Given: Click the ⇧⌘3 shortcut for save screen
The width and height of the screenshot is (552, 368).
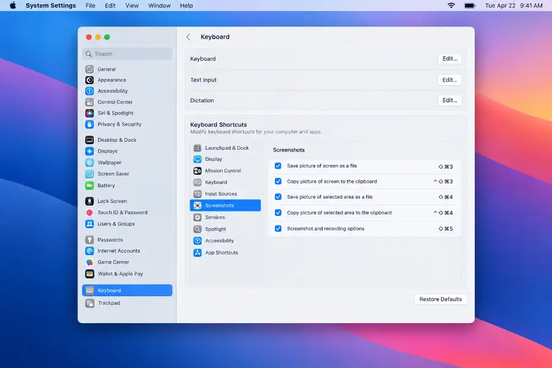Looking at the screenshot, I should 446,167.
